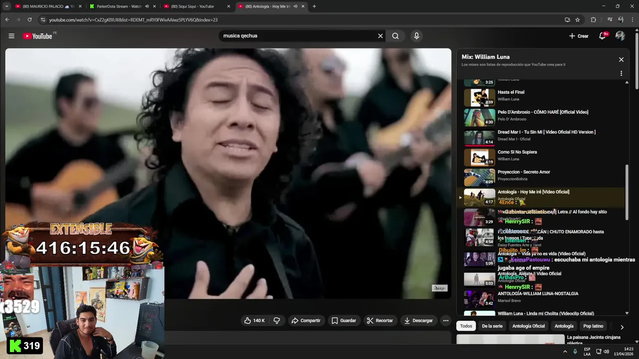Open the tab search dropdown arrow

[6, 6]
